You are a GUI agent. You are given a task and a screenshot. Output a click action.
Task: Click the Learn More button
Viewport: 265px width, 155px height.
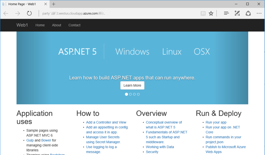[132, 85]
